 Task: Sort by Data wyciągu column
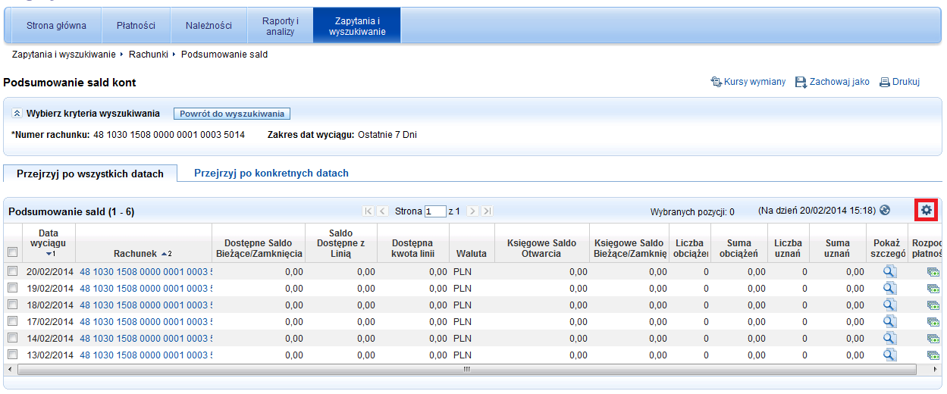pyautogui.click(x=49, y=243)
